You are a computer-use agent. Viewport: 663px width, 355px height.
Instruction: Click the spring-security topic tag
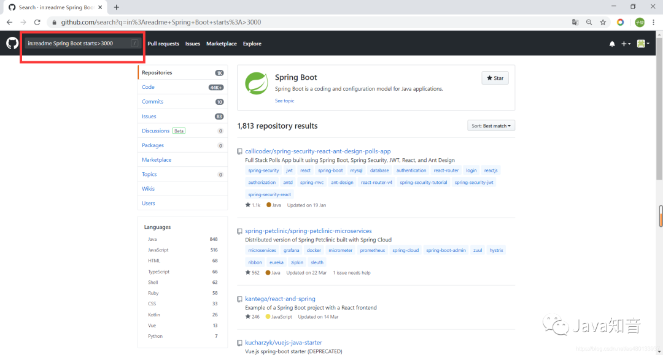263,170
